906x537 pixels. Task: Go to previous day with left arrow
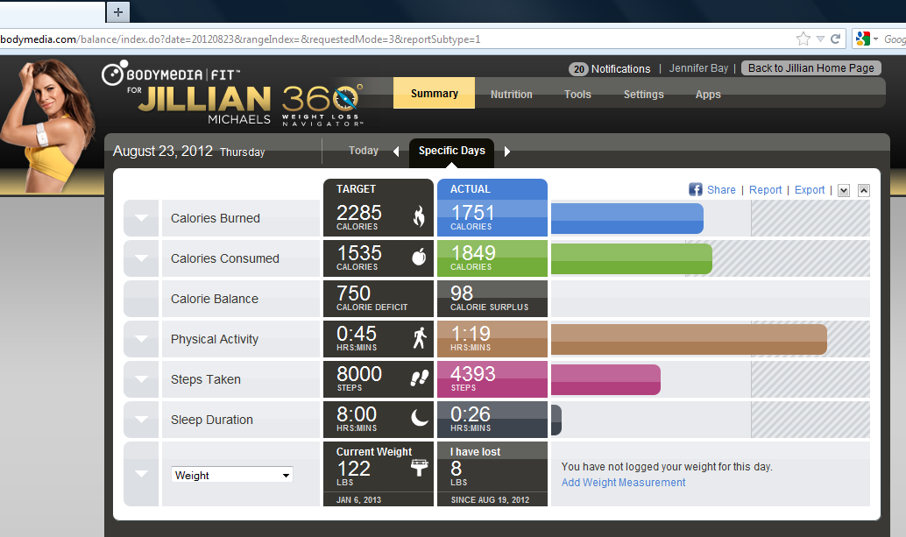(396, 152)
